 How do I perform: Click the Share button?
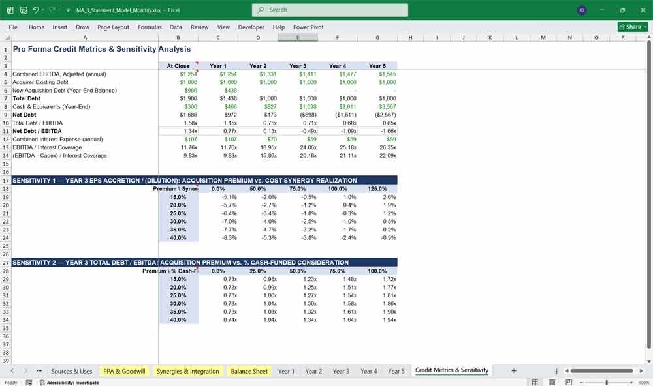[x=633, y=27]
